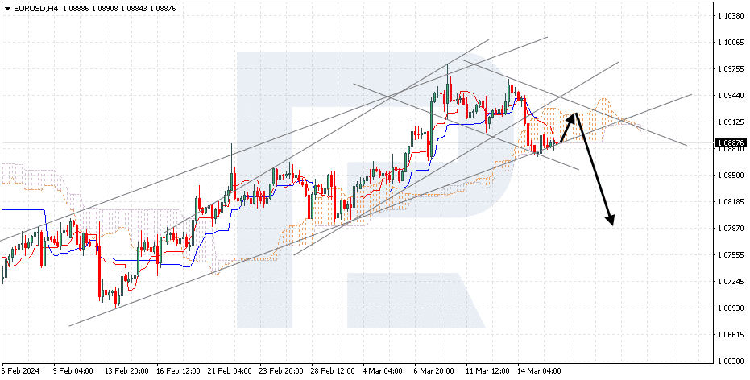Screen dimensions: 750x380
Task: Click the 1.10065 price axis label
Action: pos(730,43)
